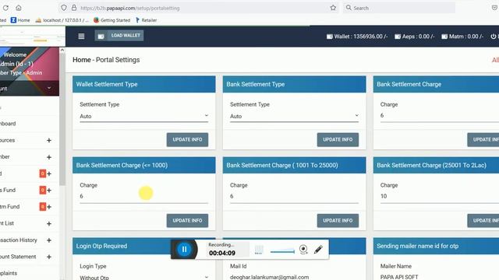Click the recorder drag-handle dots icon
Image resolution: width=499 pixels, height=280 pixels.
pos(258,250)
